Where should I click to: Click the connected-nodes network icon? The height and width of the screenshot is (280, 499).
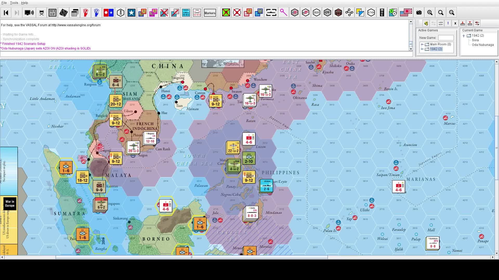click(x=349, y=13)
